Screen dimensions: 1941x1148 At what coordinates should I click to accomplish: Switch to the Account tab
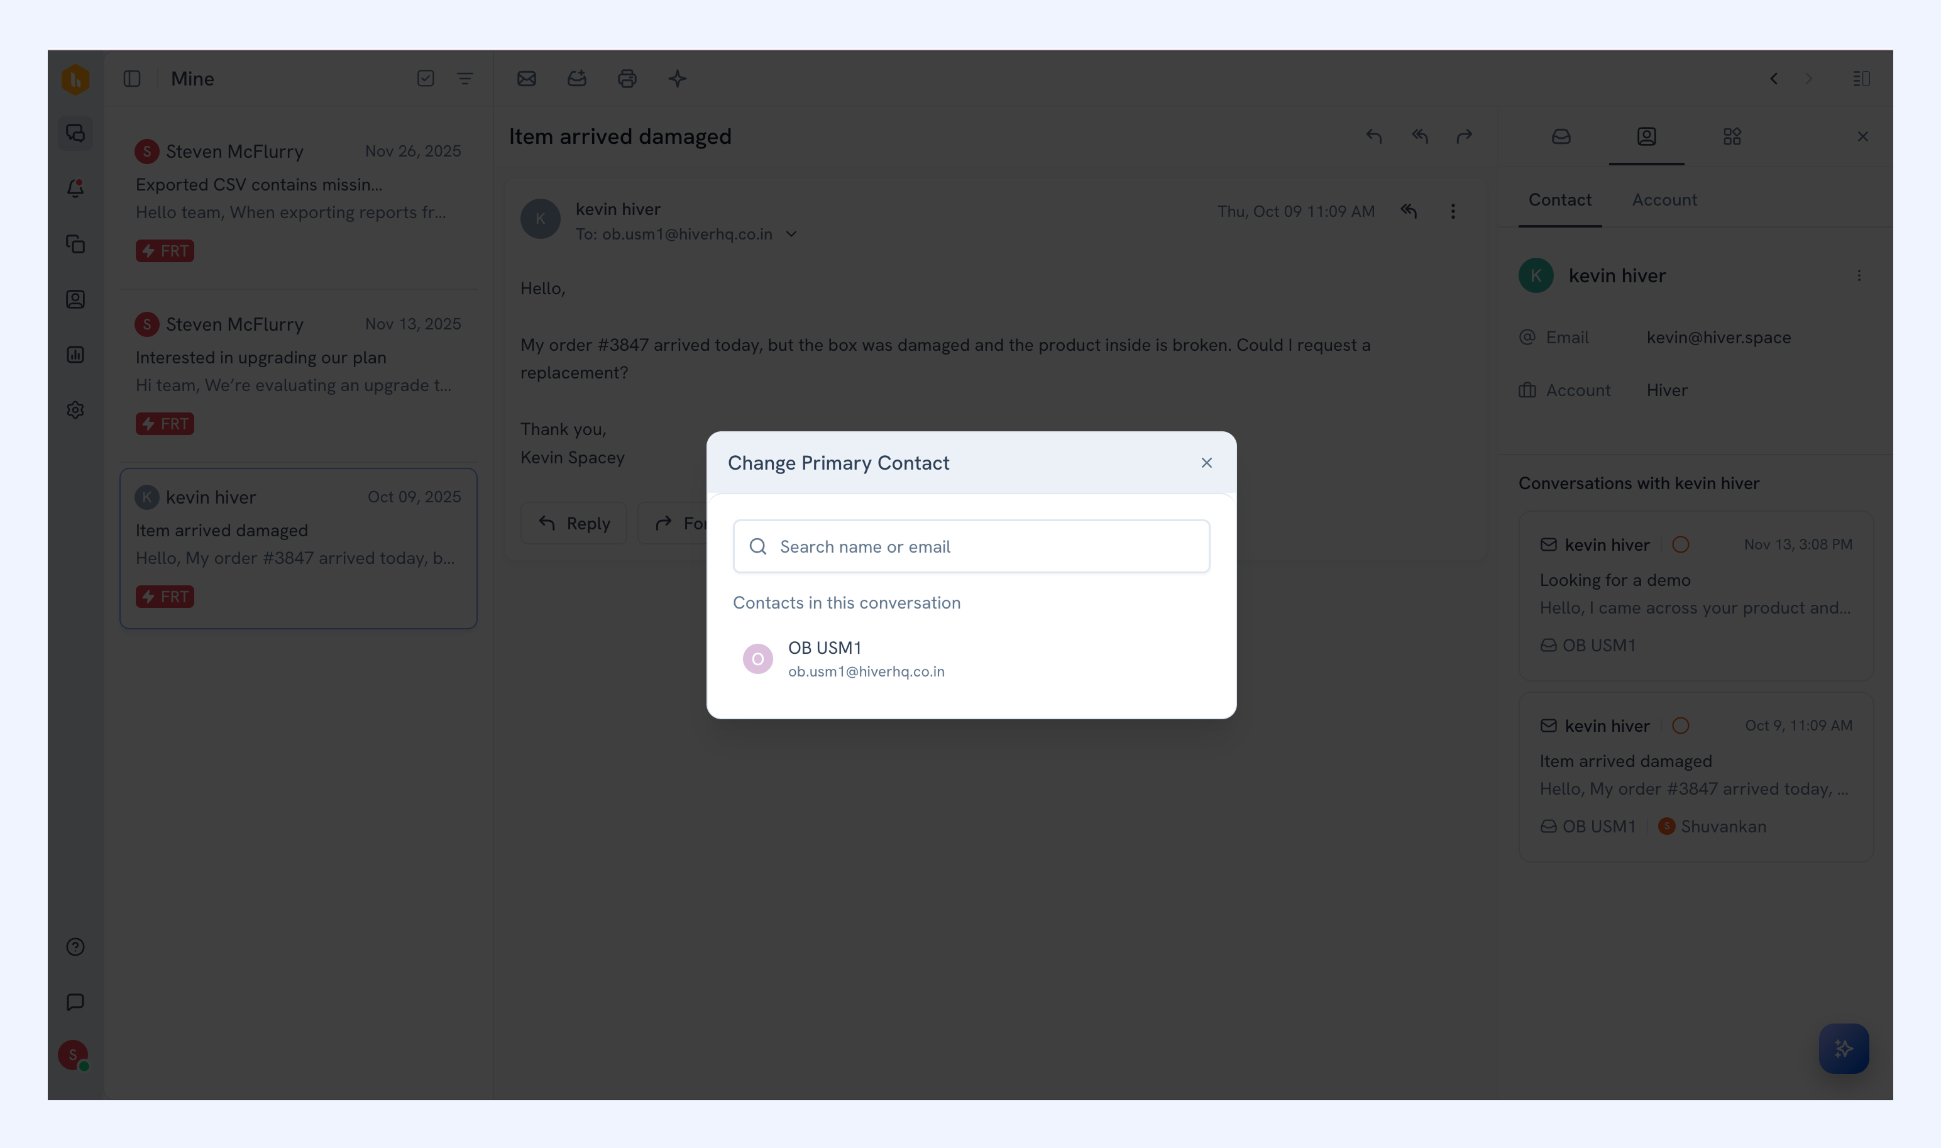pyautogui.click(x=1664, y=199)
